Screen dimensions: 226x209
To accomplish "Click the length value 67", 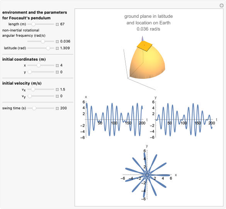I will (x=62, y=24).
